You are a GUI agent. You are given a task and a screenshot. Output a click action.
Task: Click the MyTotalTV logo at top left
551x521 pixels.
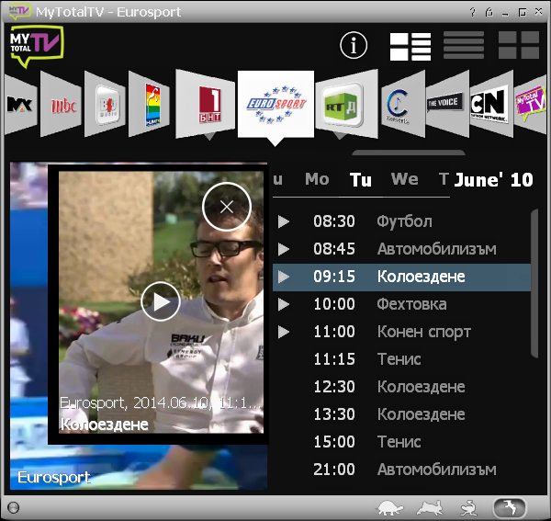point(37,46)
